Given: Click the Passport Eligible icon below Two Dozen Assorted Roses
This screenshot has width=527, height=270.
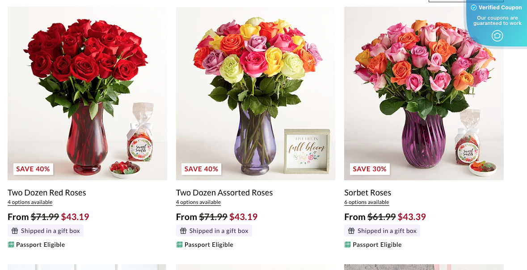Looking at the screenshot, I should pyautogui.click(x=179, y=245).
